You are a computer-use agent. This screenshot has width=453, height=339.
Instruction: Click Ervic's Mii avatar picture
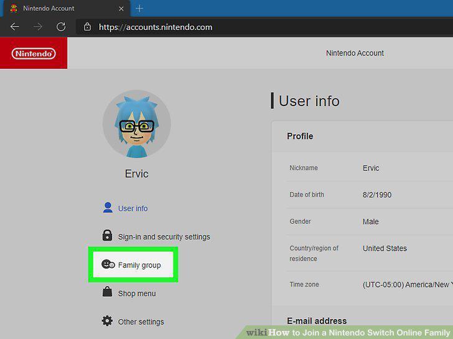[137, 124]
